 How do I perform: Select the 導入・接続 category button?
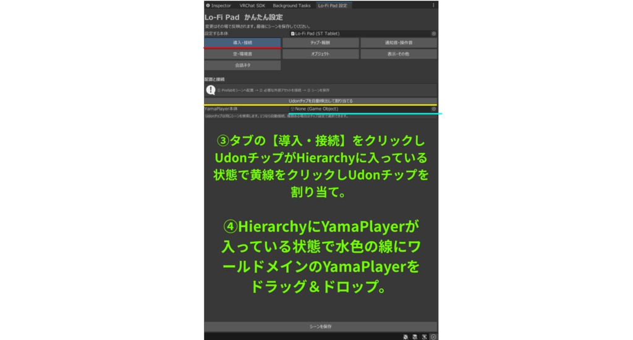[x=242, y=43]
